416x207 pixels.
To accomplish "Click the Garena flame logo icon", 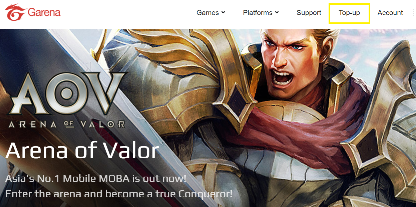I will [x=15, y=13].
